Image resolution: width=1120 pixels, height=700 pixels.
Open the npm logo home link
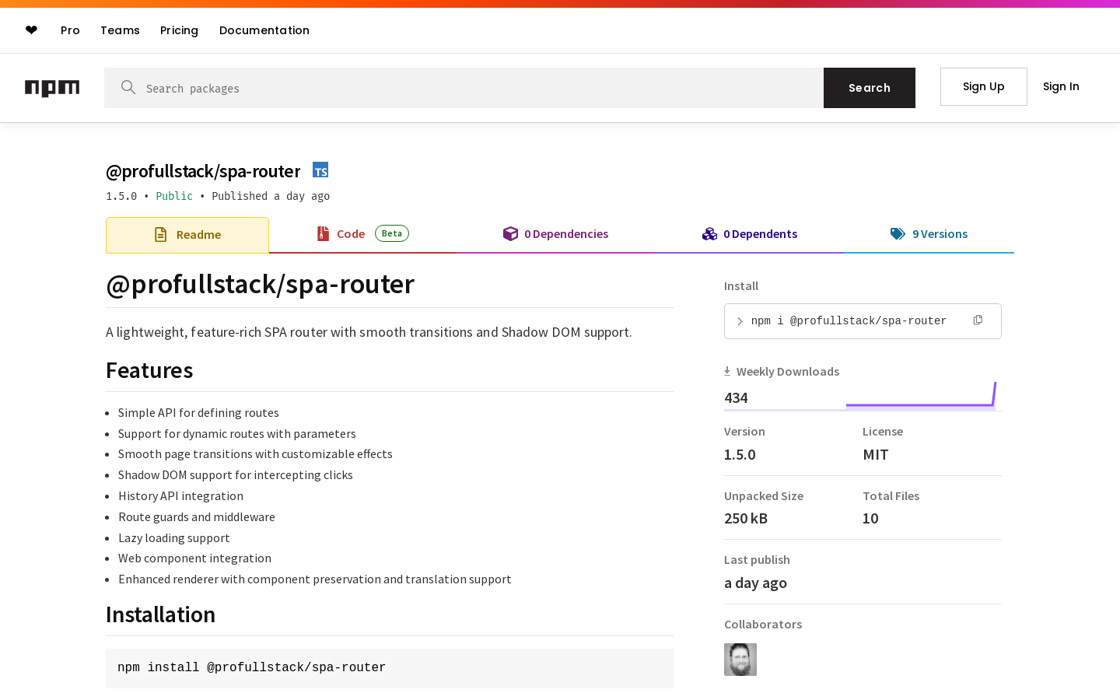(x=52, y=88)
